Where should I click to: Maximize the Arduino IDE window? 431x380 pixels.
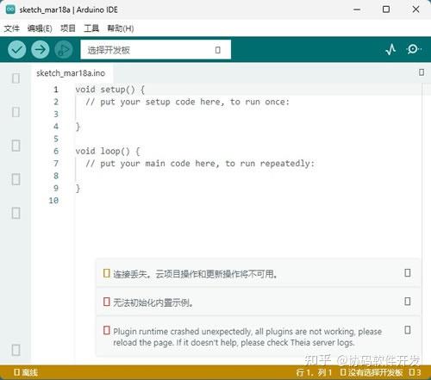point(386,9)
